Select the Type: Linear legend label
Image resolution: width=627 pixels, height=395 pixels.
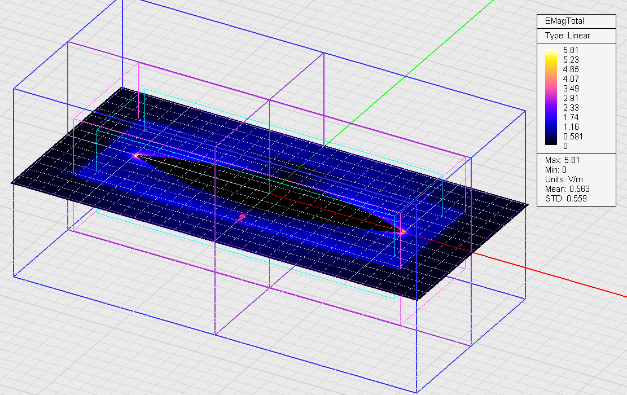point(567,36)
